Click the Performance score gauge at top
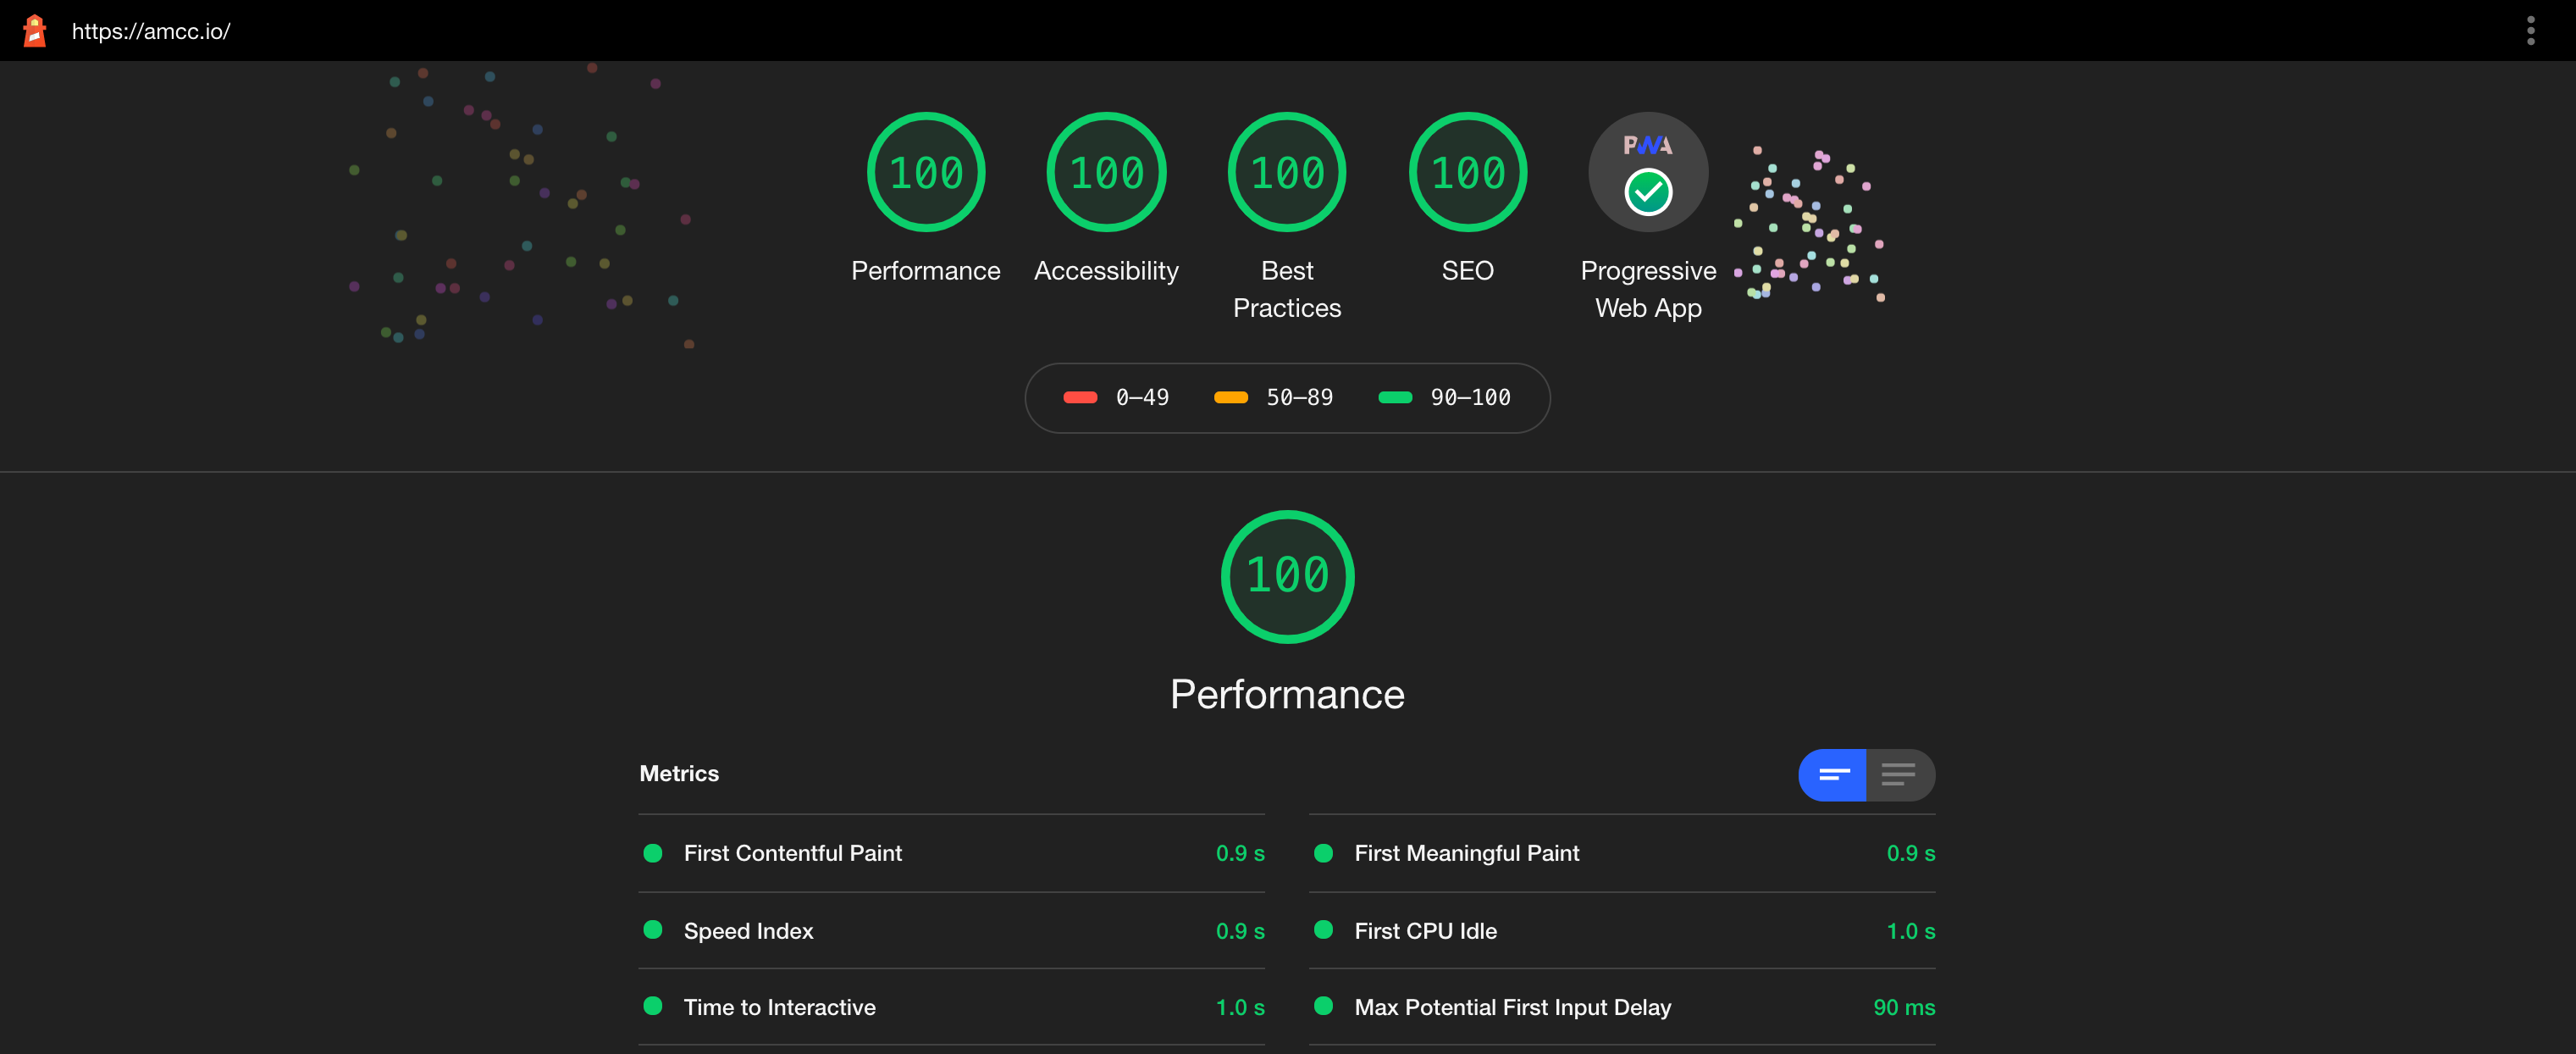Screen dimensions: 2576x1054 [925, 172]
